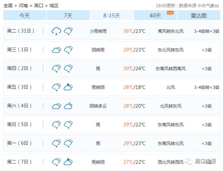Click the day rain icon for 周四 (2日)
The image size is (223, 171).
point(56,68)
